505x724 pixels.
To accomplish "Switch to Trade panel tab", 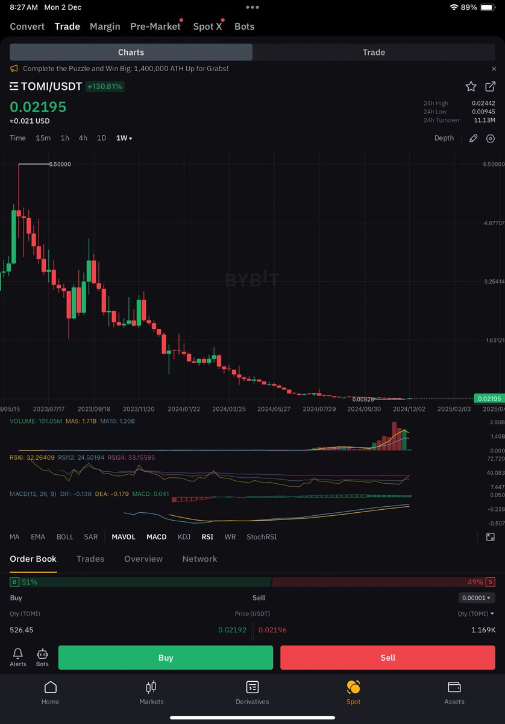I will (x=374, y=52).
